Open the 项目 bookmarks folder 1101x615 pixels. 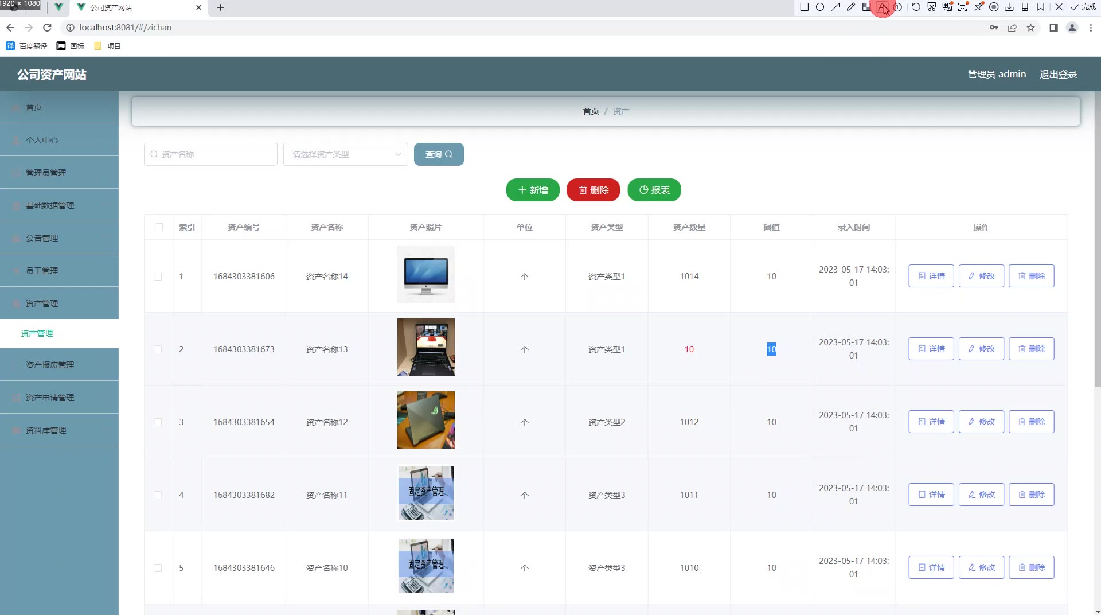(x=107, y=46)
